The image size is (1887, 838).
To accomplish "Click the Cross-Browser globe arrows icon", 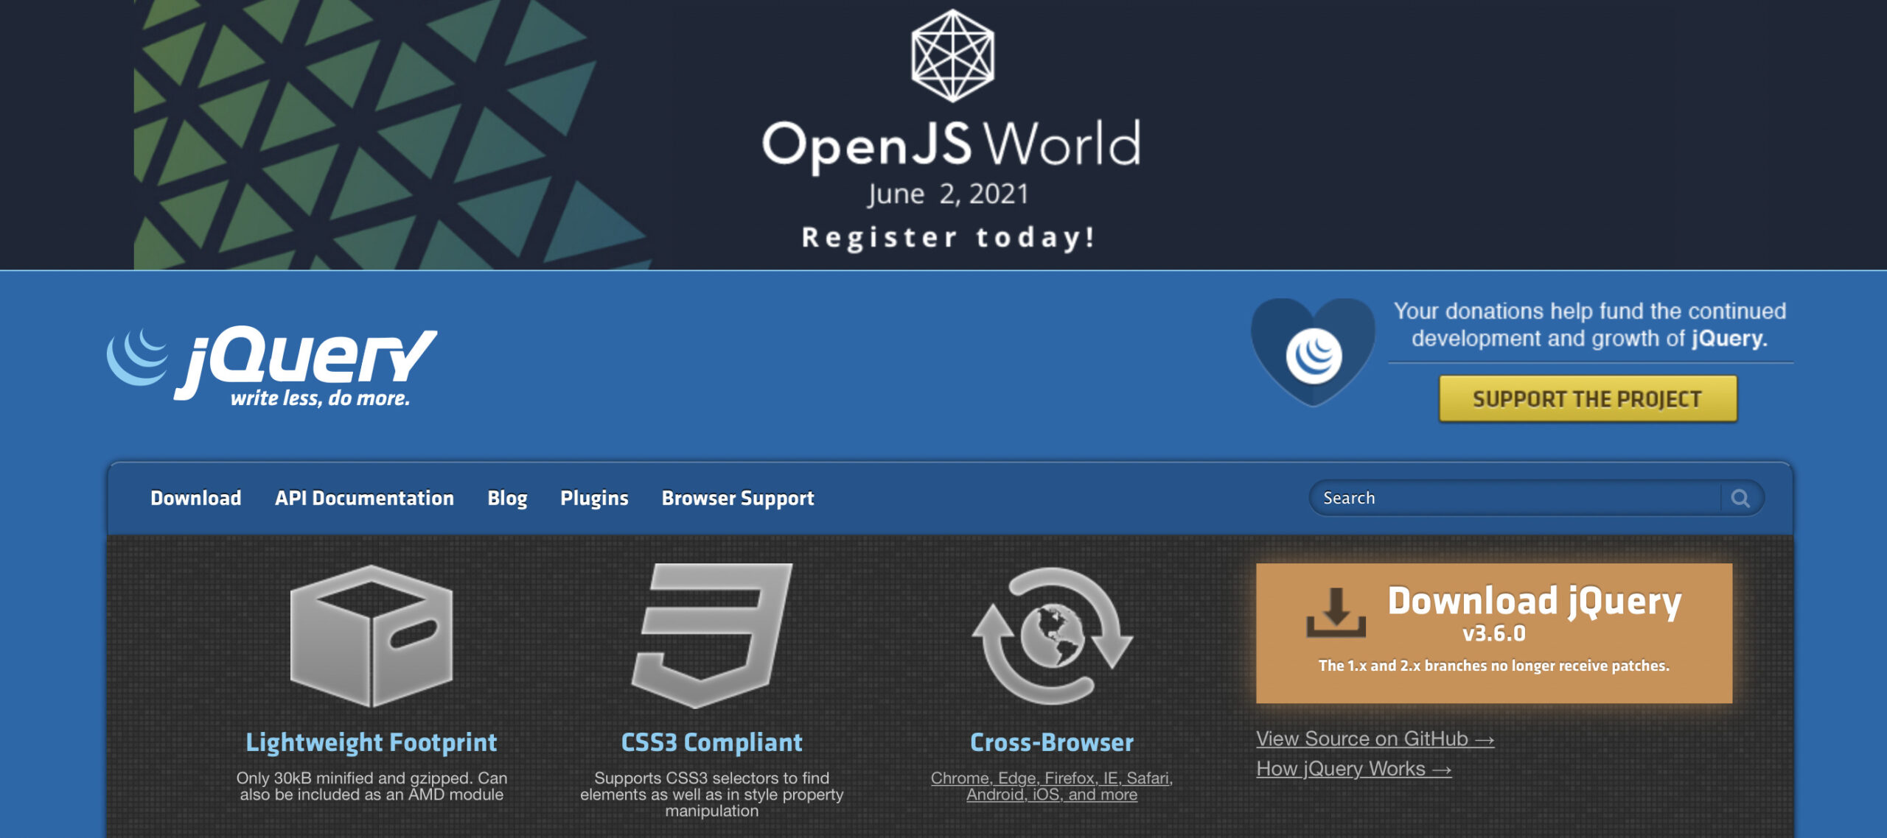I will click(1052, 636).
